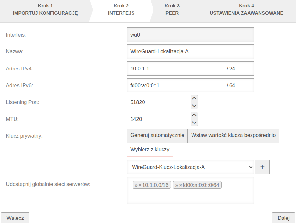Click the Wstecz button

tap(15, 218)
